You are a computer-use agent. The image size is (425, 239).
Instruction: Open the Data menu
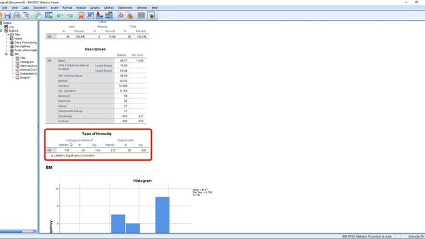pos(25,8)
